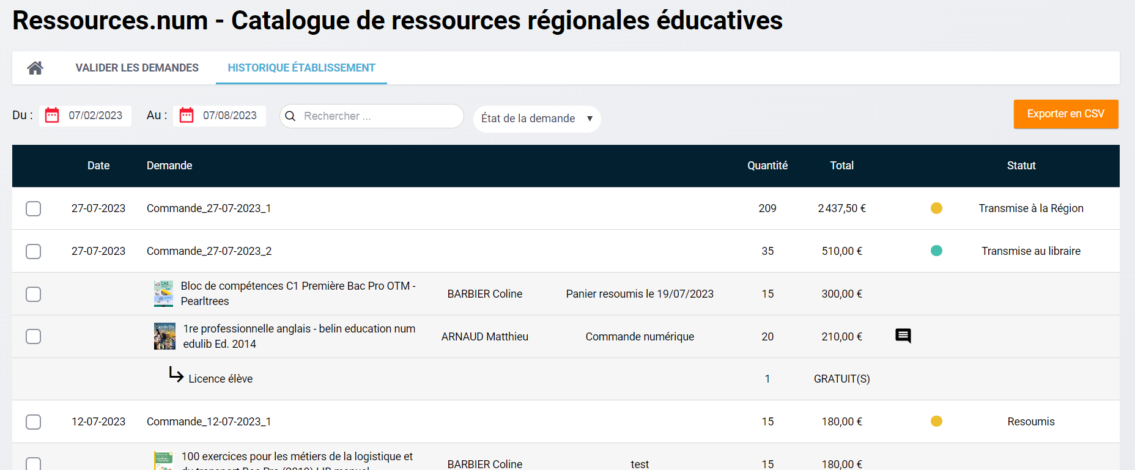Click the home icon in navigation bar
The width and height of the screenshot is (1135, 470).
coord(35,68)
